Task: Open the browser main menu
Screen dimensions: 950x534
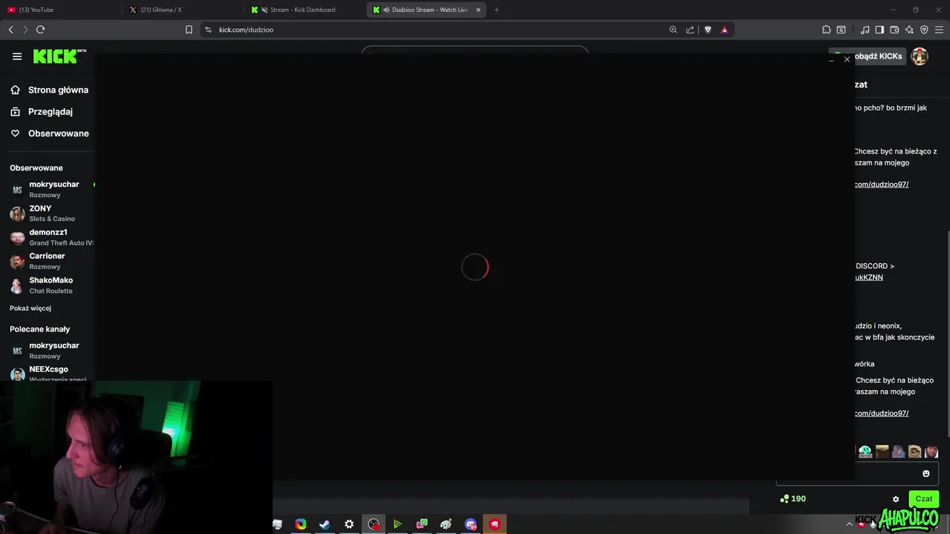Action: (939, 30)
